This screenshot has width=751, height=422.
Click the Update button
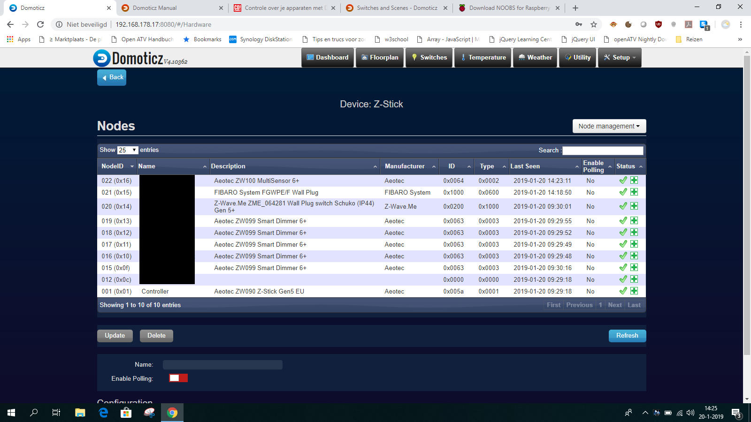tap(115, 336)
